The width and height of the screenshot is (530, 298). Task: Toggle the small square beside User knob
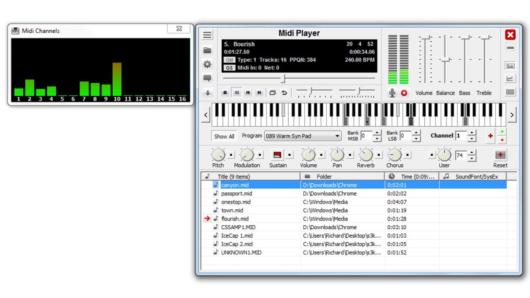tap(432, 155)
